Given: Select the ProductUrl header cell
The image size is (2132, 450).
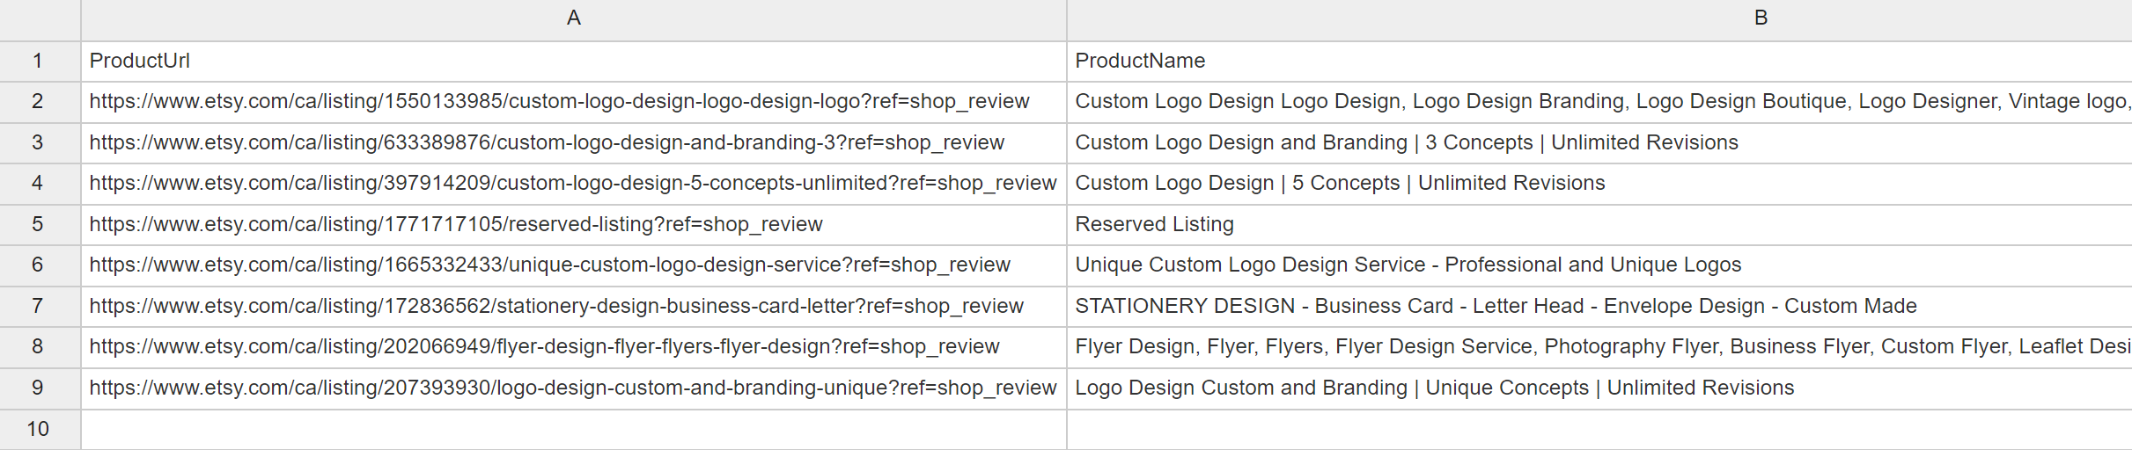Looking at the screenshot, I should [573, 61].
